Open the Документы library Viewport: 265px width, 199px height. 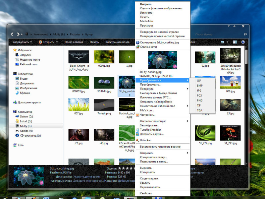tap(27, 83)
